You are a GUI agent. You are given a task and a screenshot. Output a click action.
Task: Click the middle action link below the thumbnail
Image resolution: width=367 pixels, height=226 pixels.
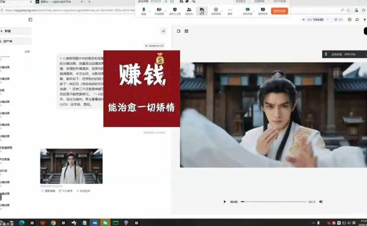pyautogui.click(x=66, y=191)
